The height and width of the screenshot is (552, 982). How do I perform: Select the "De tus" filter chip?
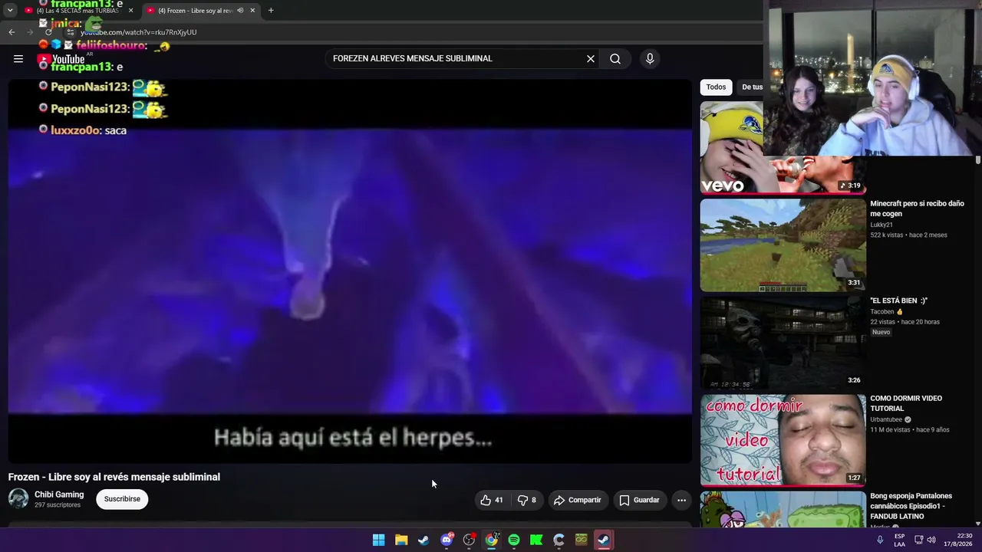752,87
